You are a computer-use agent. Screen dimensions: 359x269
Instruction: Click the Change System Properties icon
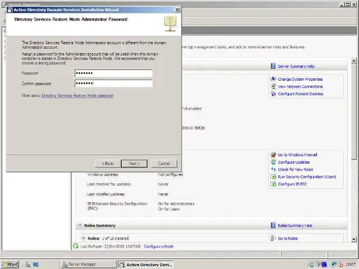(273, 79)
